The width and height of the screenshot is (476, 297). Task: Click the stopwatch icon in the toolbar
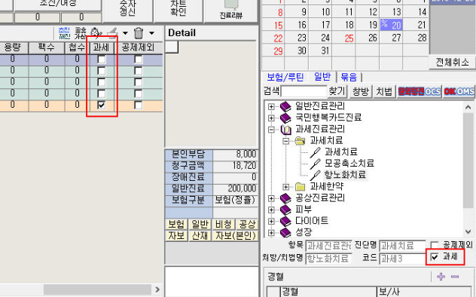[96, 33]
